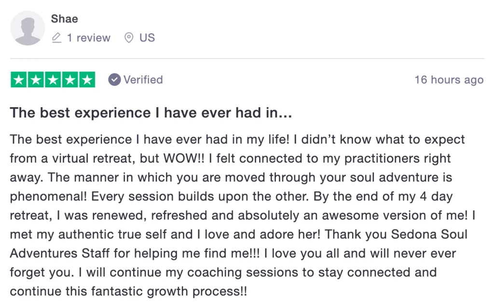Click the horizontal divider below the reviewer info
This screenshot has height=307, width=494.
[x=247, y=59]
